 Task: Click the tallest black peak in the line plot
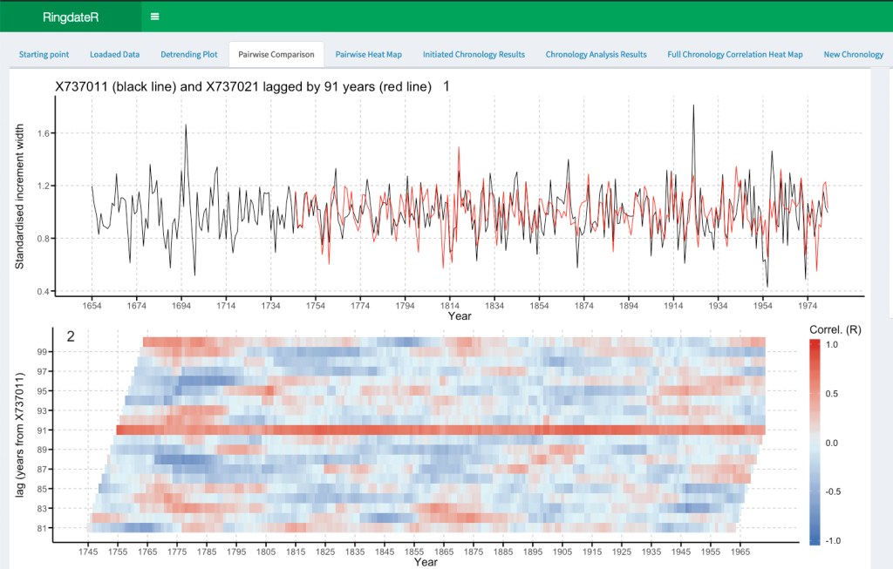tap(693, 106)
